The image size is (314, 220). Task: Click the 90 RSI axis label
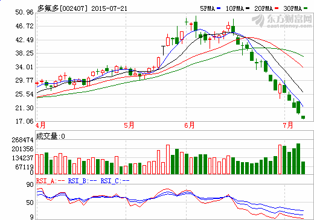[30, 184]
